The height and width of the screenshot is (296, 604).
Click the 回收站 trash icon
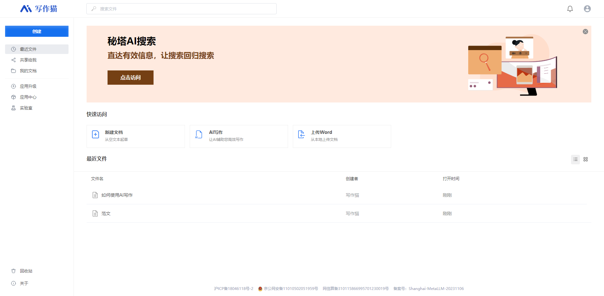tap(13, 271)
